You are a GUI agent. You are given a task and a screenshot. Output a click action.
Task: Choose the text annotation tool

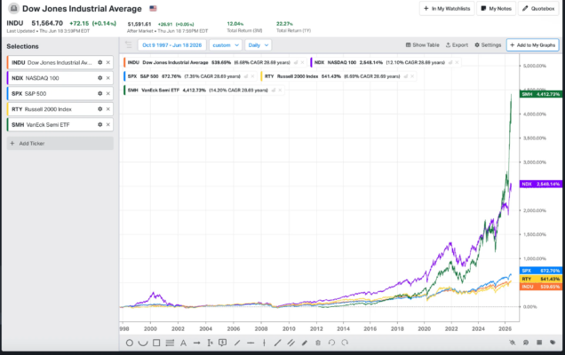point(183,343)
